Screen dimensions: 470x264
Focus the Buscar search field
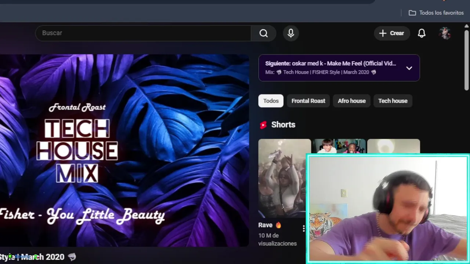pos(143,33)
